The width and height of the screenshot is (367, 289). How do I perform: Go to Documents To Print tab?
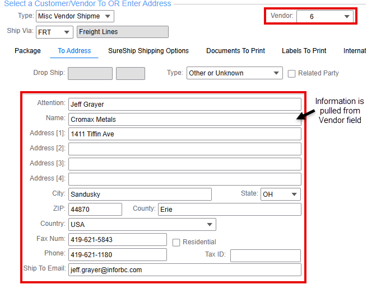[x=235, y=51]
